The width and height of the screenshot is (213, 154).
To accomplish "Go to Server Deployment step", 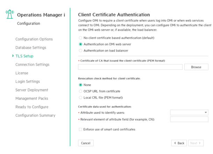I will [x=32, y=90].
